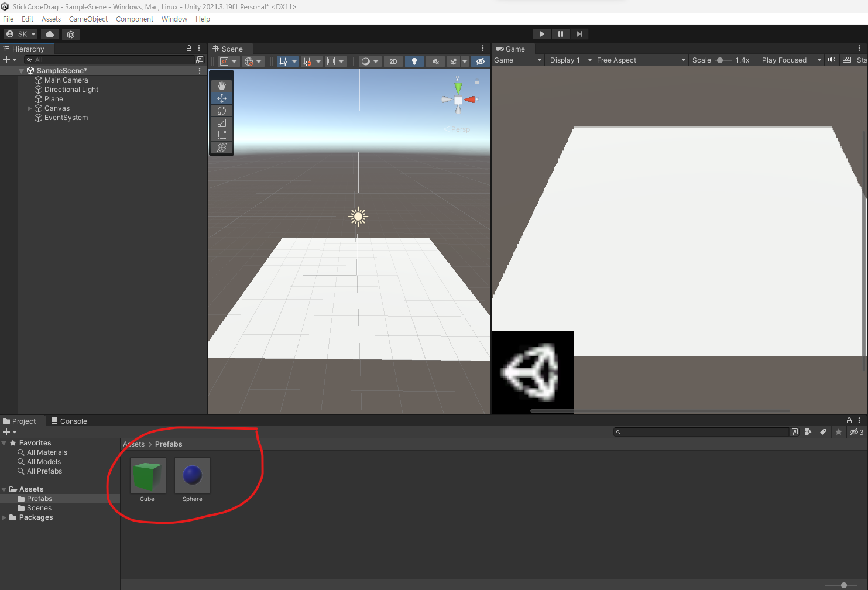Collapse the Assets folder tree
Image resolution: width=868 pixels, height=590 pixels.
pos(5,489)
